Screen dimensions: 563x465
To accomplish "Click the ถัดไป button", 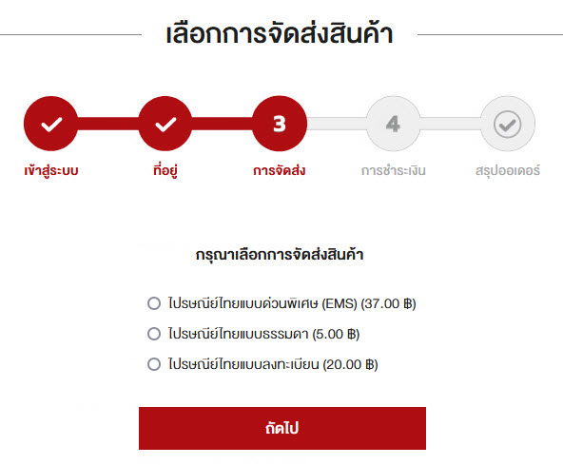I will 282,428.
